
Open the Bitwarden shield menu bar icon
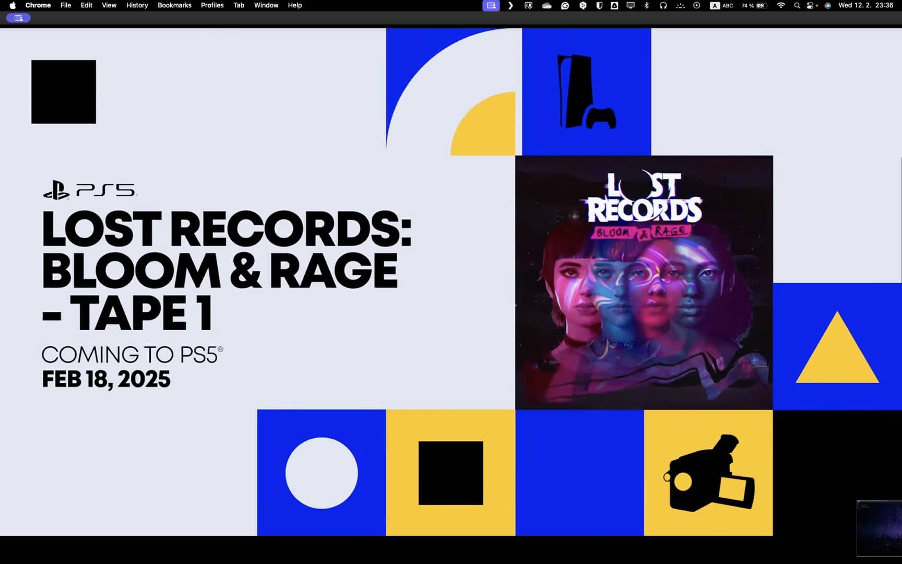pyautogui.click(x=599, y=5)
